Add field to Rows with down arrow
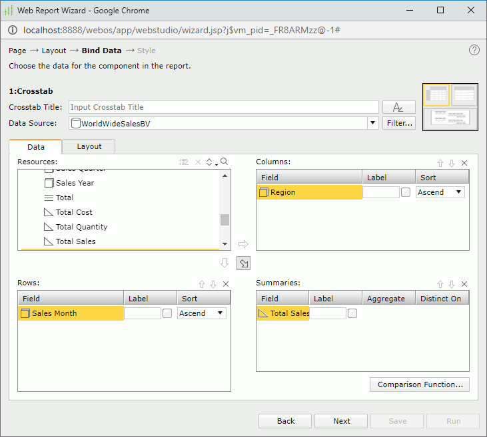This screenshot has width=487, height=437. (x=225, y=263)
